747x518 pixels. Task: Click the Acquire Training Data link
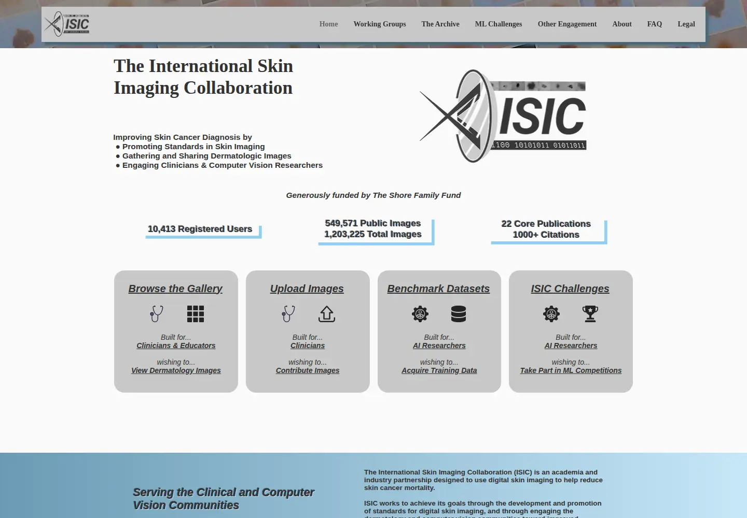(439, 370)
